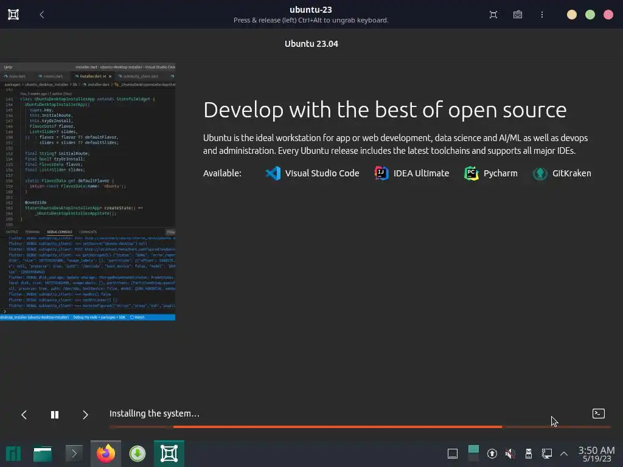This screenshot has width=623, height=467.
Task: Click the Boxes app icon in header
Action: click(13, 15)
